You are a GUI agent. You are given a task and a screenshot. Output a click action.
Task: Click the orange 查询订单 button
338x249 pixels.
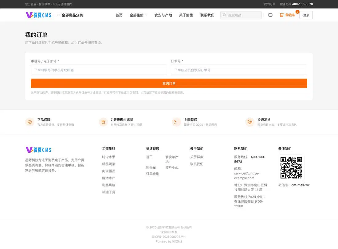point(169,83)
